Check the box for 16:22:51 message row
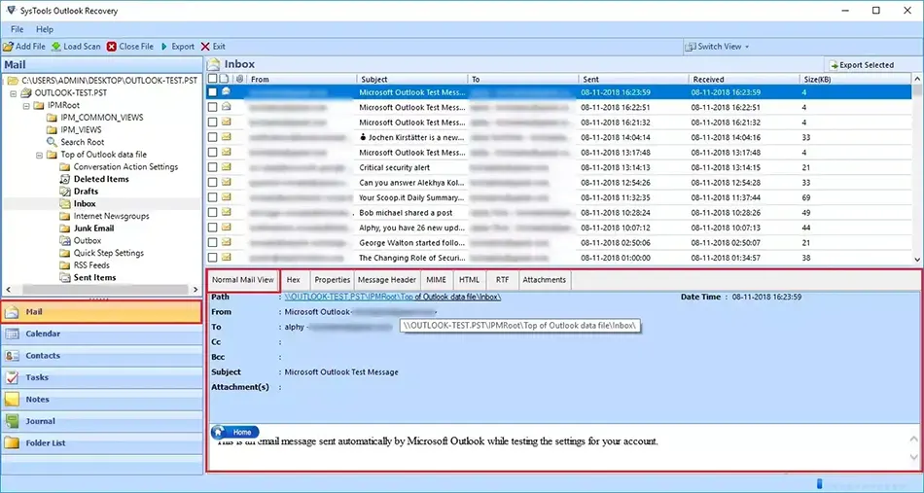Image resolution: width=924 pixels, height=493 pixels. click(212, 107)
